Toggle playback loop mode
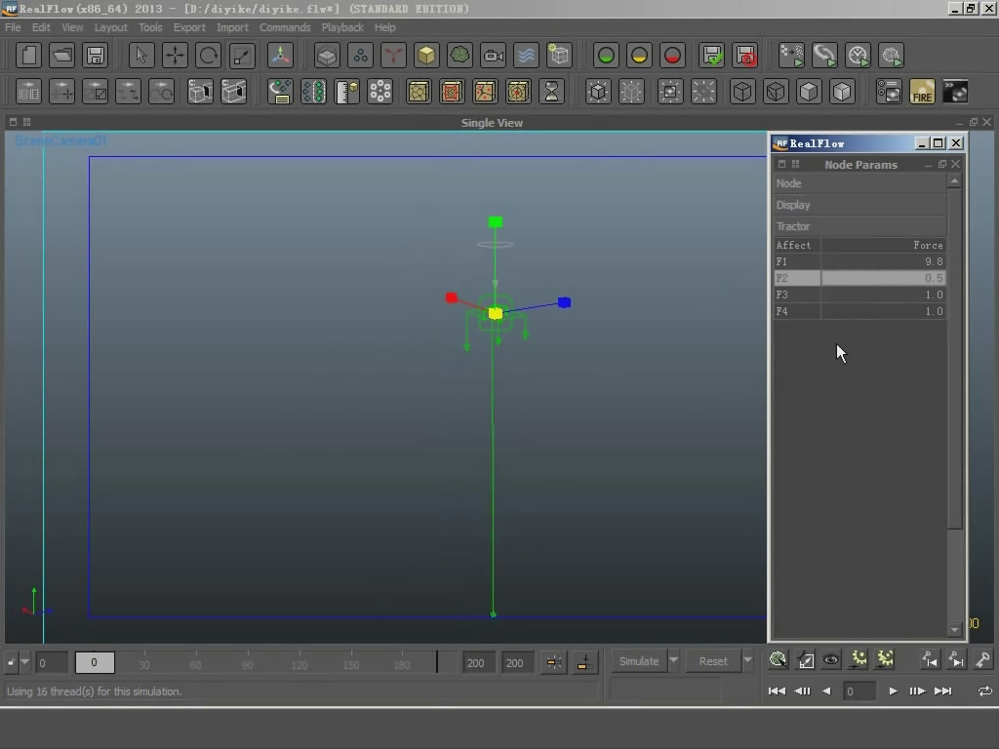 pos(985,691)
